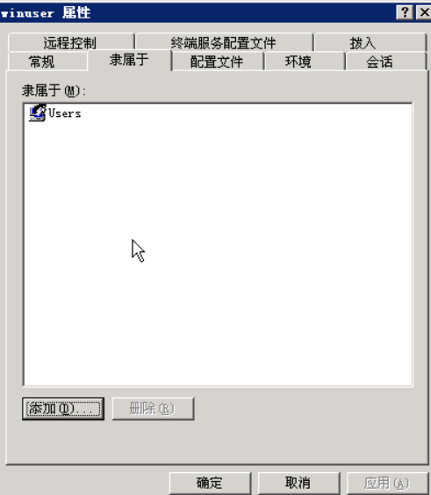Cancel the dialog with 取消
Image resolution: width=431 pixels, height=495 pixels.
298,483
